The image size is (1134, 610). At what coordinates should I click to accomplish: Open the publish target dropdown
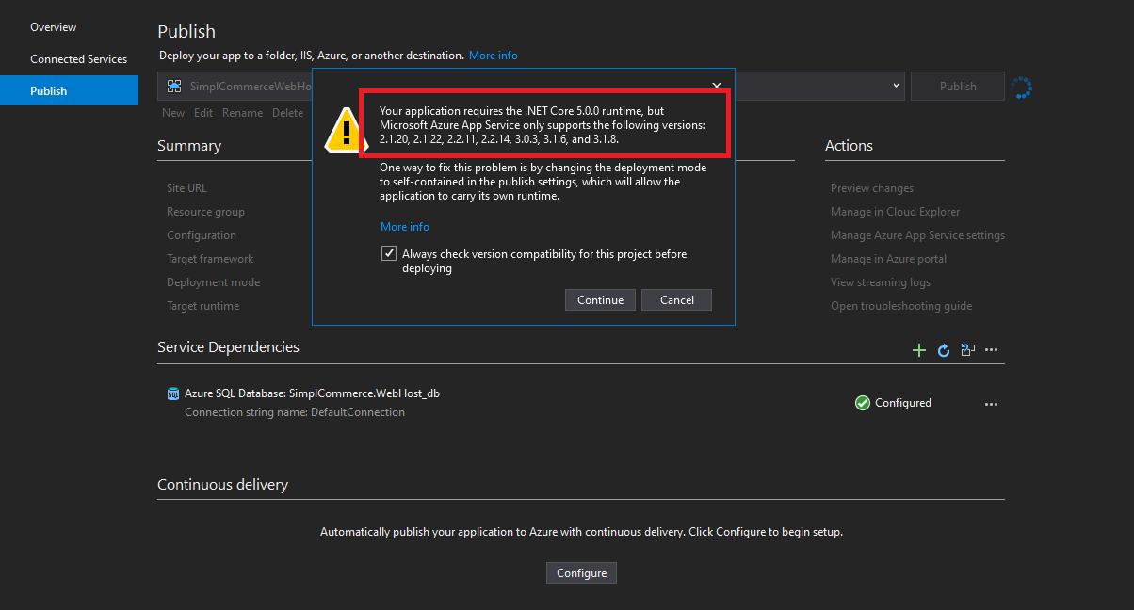pos(895,86)
